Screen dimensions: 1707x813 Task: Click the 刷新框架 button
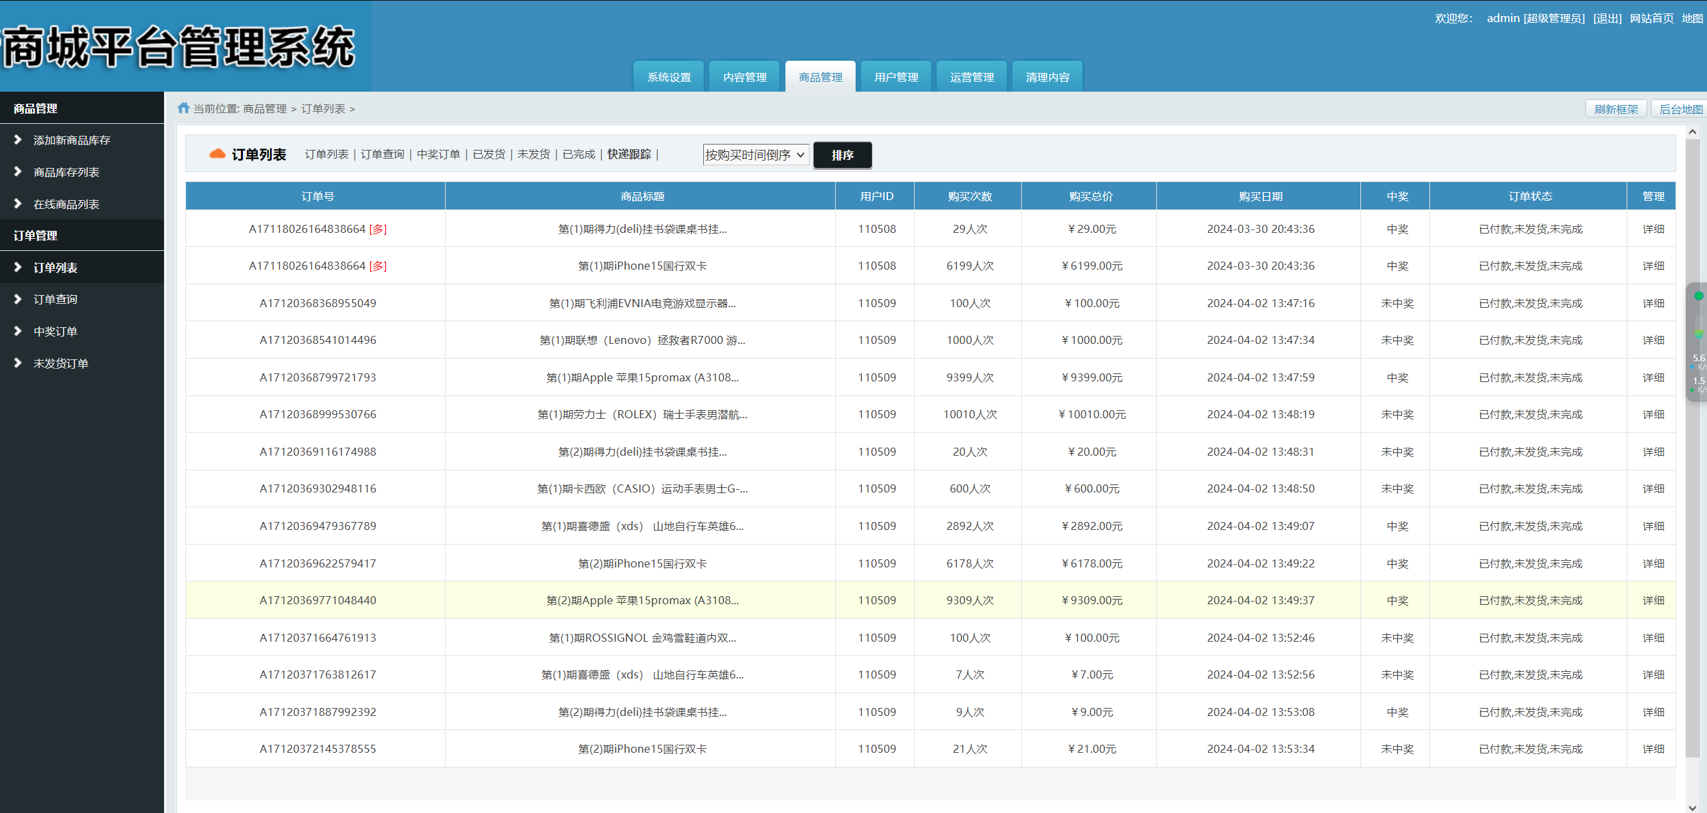click(1617, 108)
